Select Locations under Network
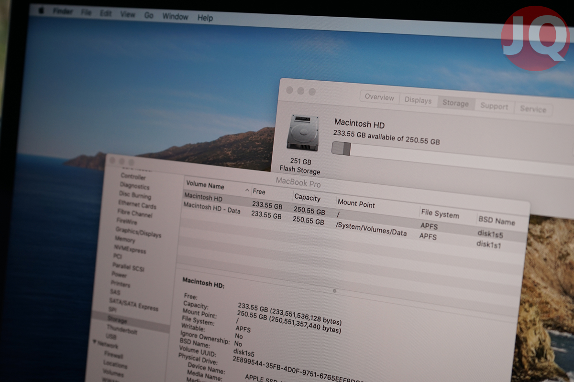The width and height of the screenshot is (574, 382). coord(115,364)
